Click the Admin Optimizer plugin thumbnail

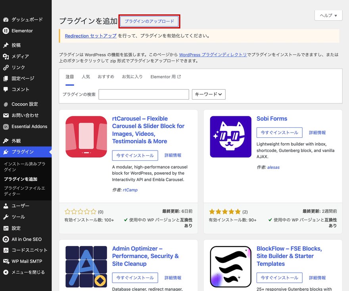click(x=86, y=267)
